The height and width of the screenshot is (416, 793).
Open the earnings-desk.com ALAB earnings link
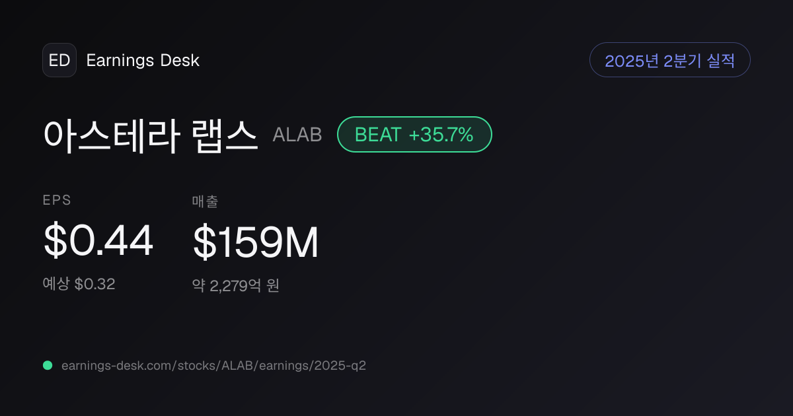pos(213,365)
